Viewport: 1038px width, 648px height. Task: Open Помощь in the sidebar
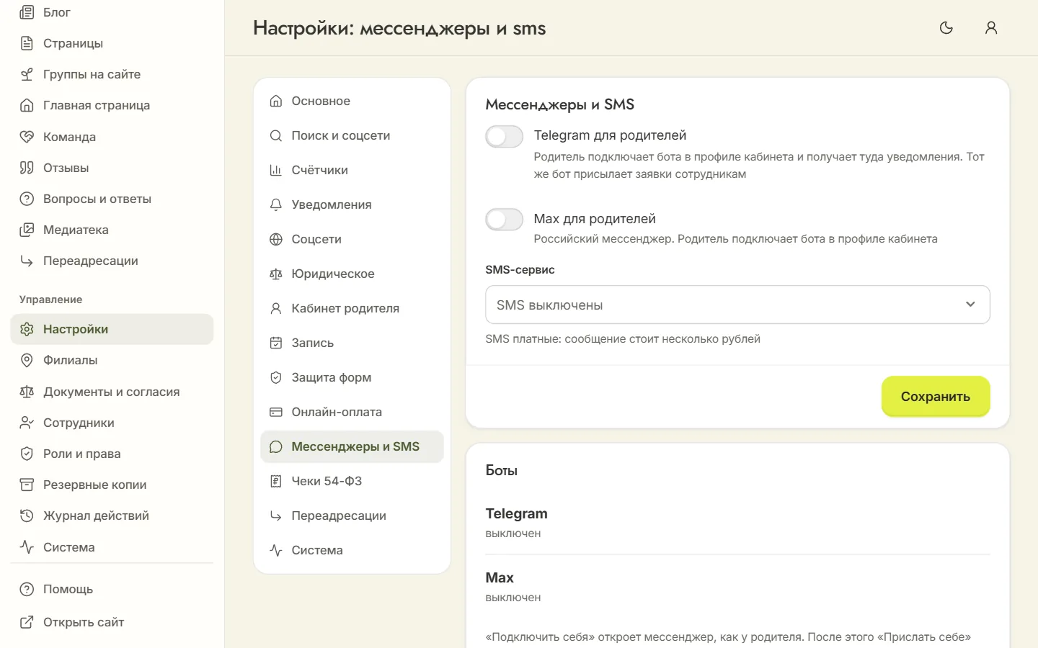[x=112, y=589]
